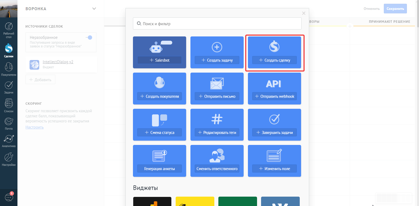Select Создать сделку action
Viewport: 419px width, 206px height.
pyautogui.click(x=274, y=60)
